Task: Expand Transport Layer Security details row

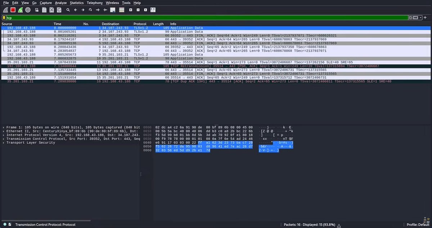Action: 4,143
